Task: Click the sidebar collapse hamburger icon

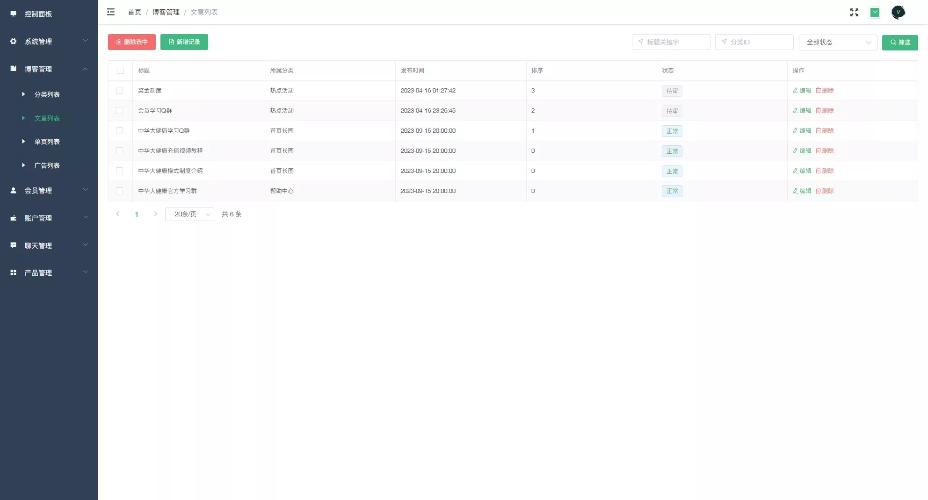Action: 110,12
